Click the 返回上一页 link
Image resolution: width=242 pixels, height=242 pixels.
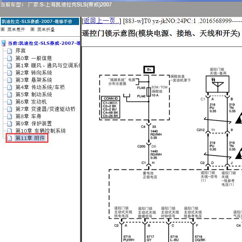click(x=101, y=21)
